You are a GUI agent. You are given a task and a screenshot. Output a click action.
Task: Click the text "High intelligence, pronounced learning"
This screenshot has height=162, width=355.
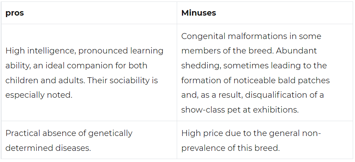coord(84,51)
